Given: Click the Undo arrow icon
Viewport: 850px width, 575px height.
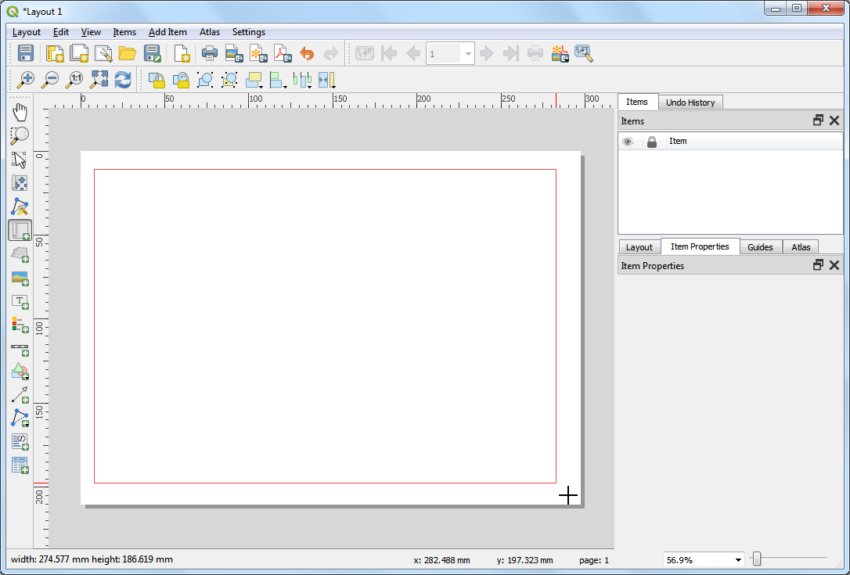Looking at the screenshot, I should [307, 53].
